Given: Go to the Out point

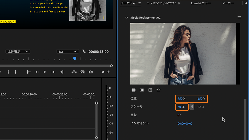Looking at the screenshot, I should coord(61,72).
